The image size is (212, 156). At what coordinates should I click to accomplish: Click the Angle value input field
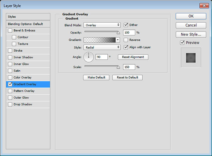(x=101, y=57)
